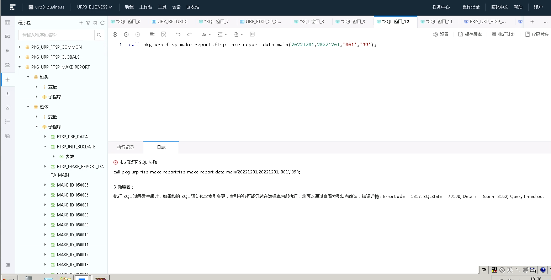Viewport: 551px width, 280px height.
Task: Add a new editor tab with plus
Action: tap(532, 22)
